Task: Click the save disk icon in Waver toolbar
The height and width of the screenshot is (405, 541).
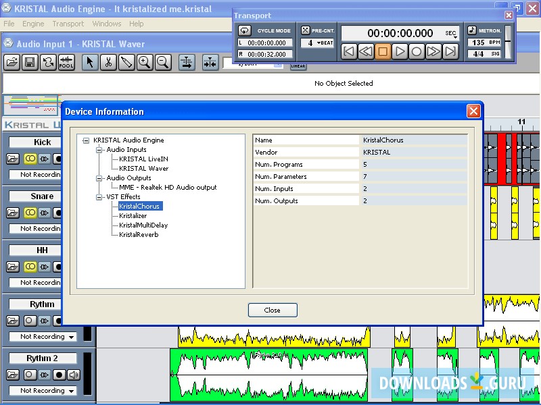Action: tap(30, 63)
